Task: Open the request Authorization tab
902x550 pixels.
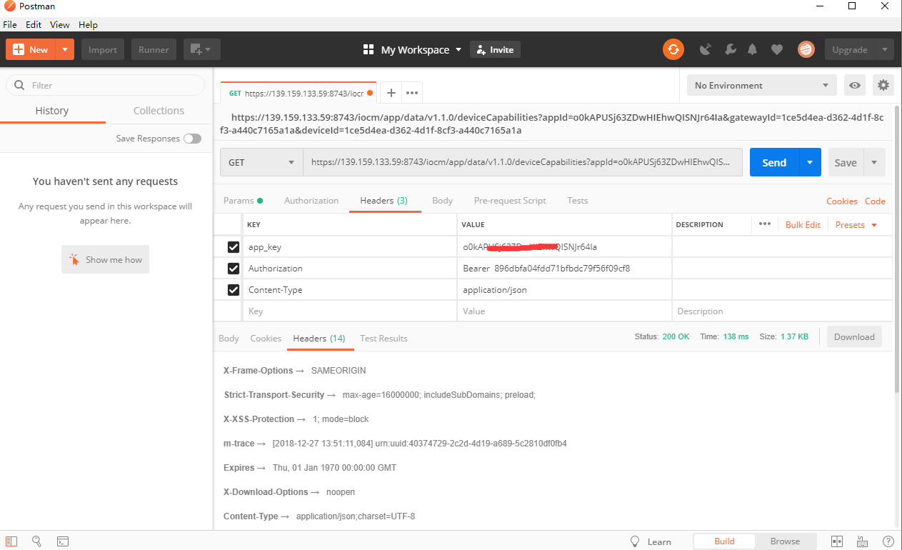Action: click(x=311, y=201)
